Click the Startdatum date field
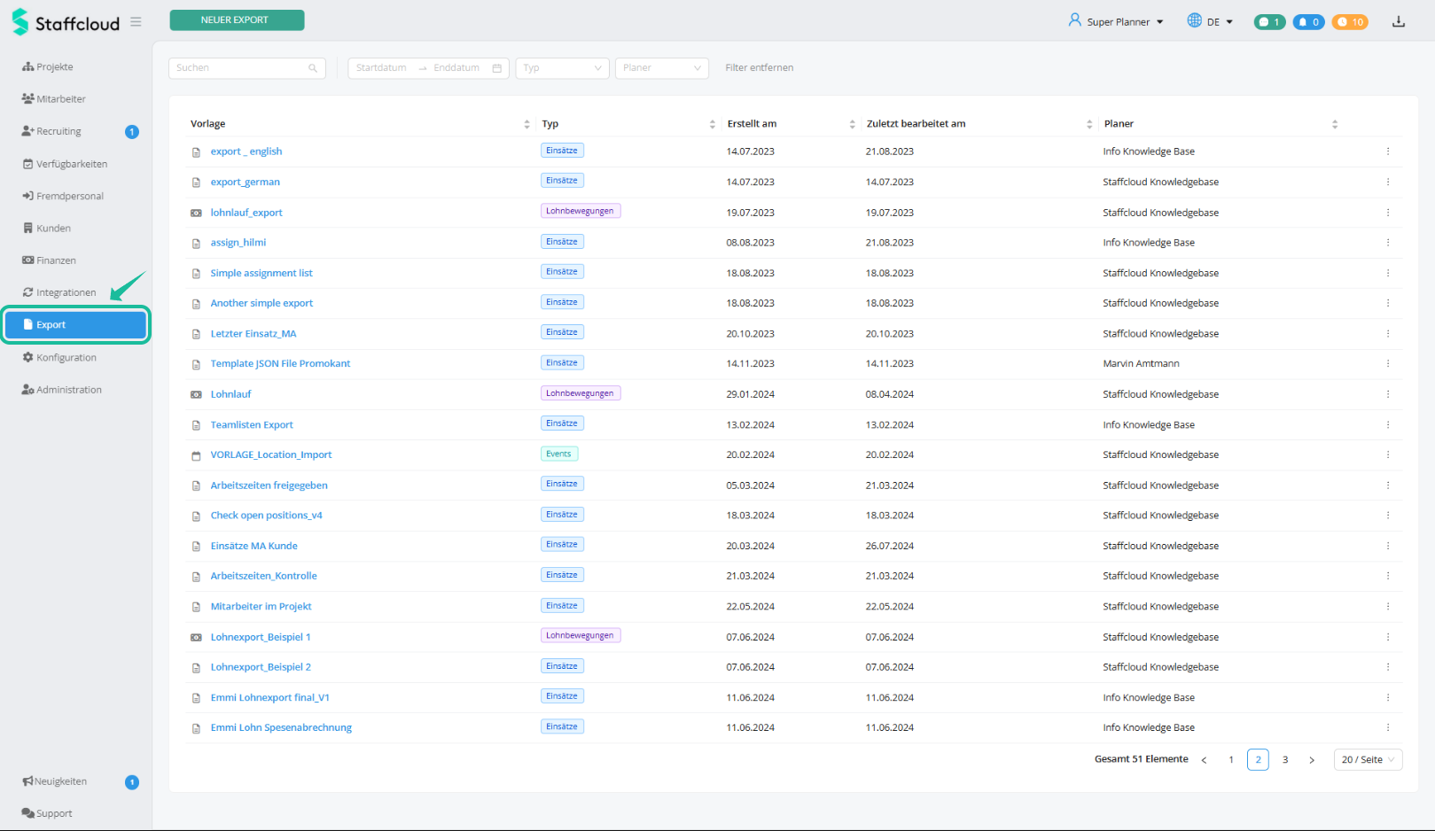 click(381, 68)
